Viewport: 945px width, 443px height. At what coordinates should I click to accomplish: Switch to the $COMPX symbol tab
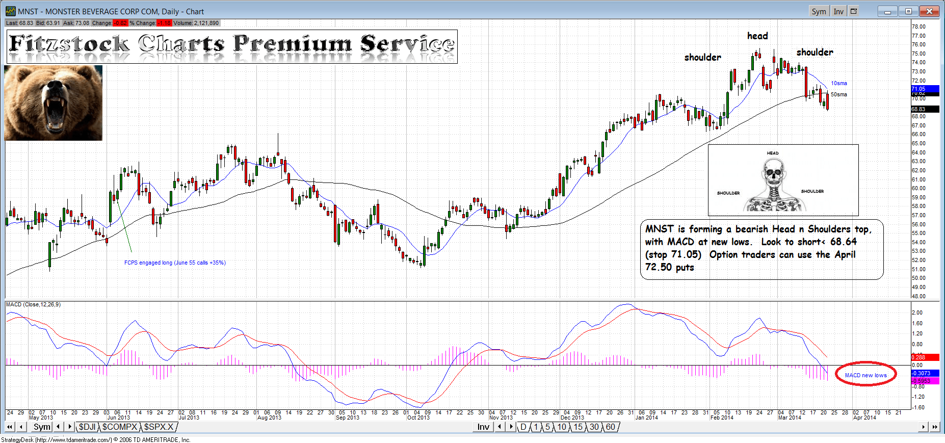[120, 427]
